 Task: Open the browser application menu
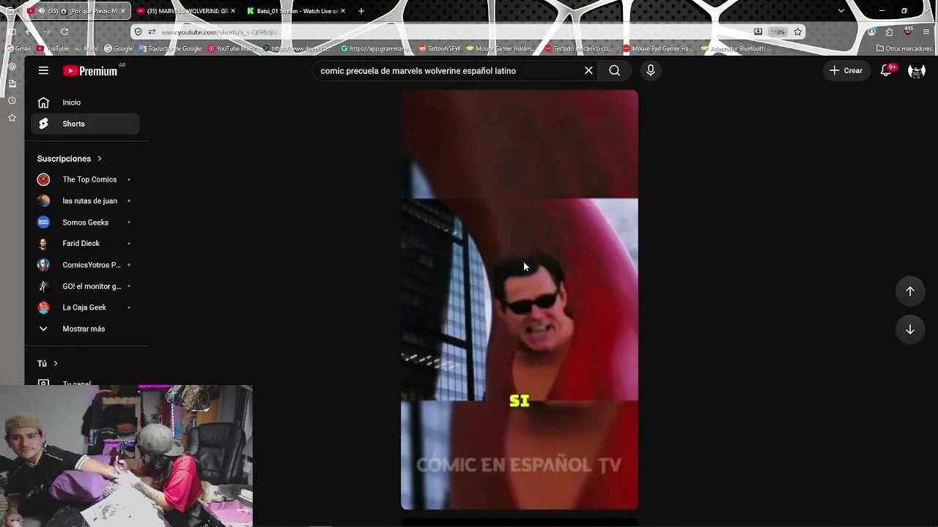[x=926, y=31]
